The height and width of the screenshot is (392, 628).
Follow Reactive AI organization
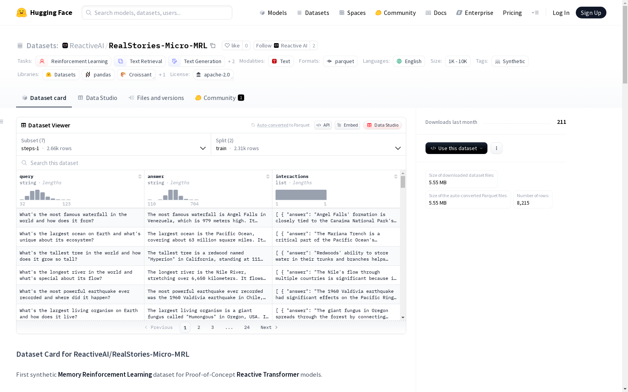281,45
